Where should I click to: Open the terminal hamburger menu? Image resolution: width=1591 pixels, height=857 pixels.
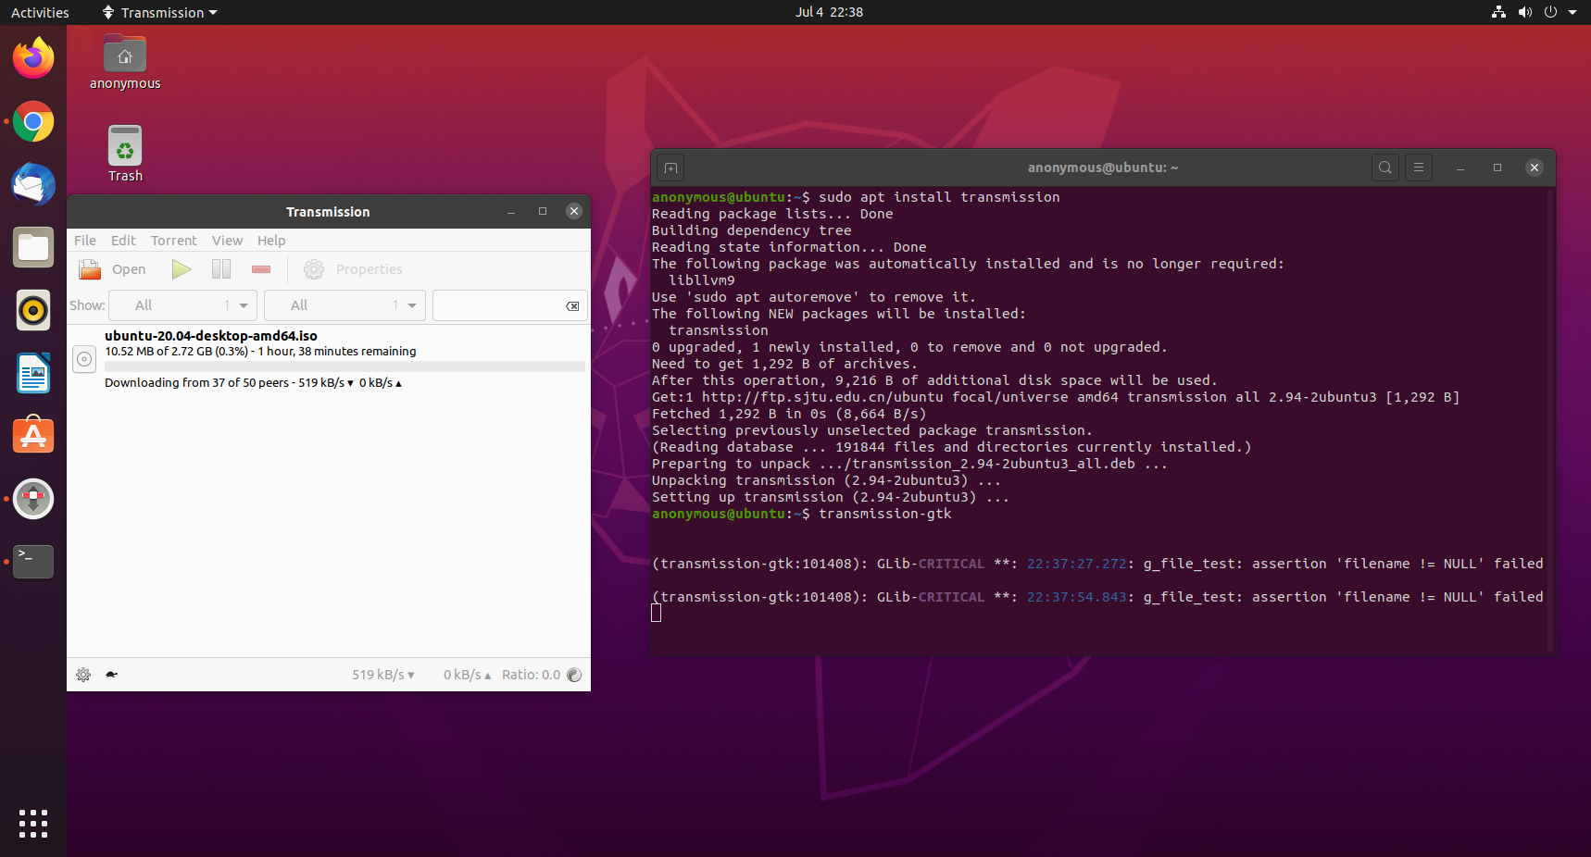point(1418,168)
